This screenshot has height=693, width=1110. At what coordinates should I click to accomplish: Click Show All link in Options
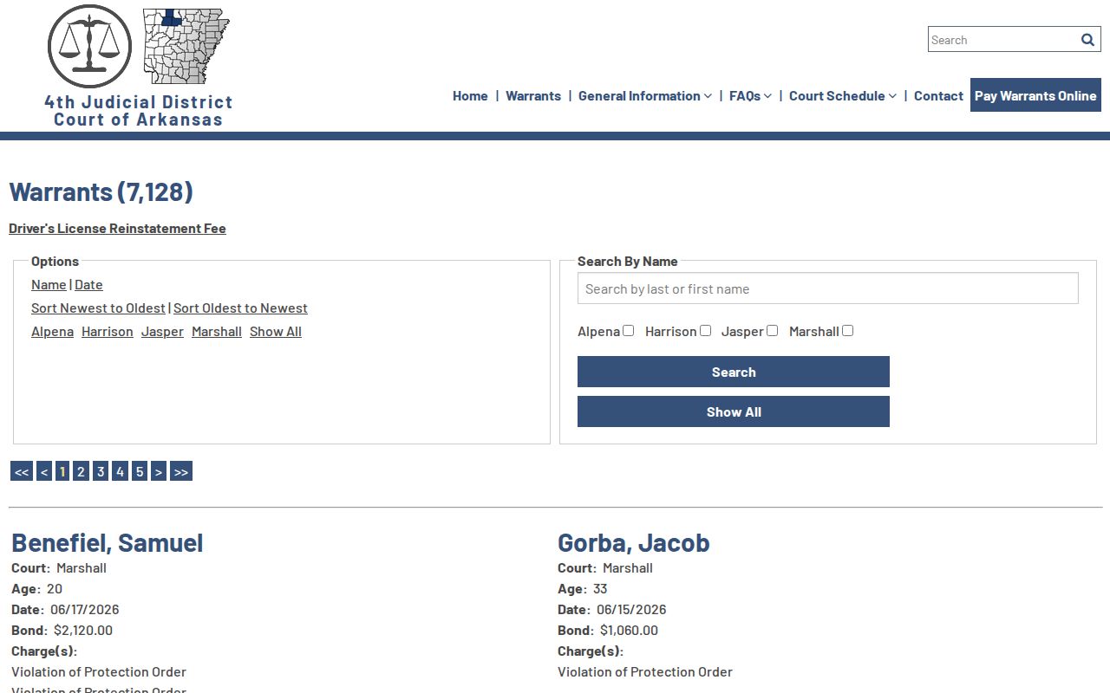coord(276,332)
